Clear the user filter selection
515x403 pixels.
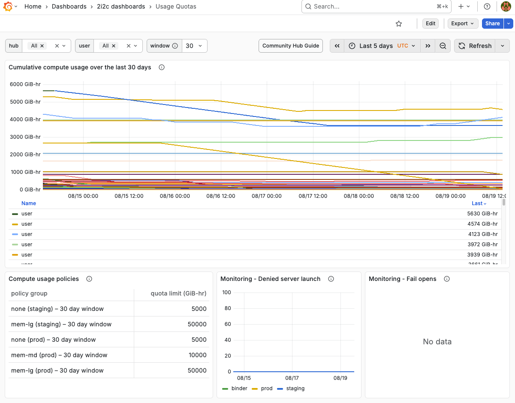(x=128, y=46)
